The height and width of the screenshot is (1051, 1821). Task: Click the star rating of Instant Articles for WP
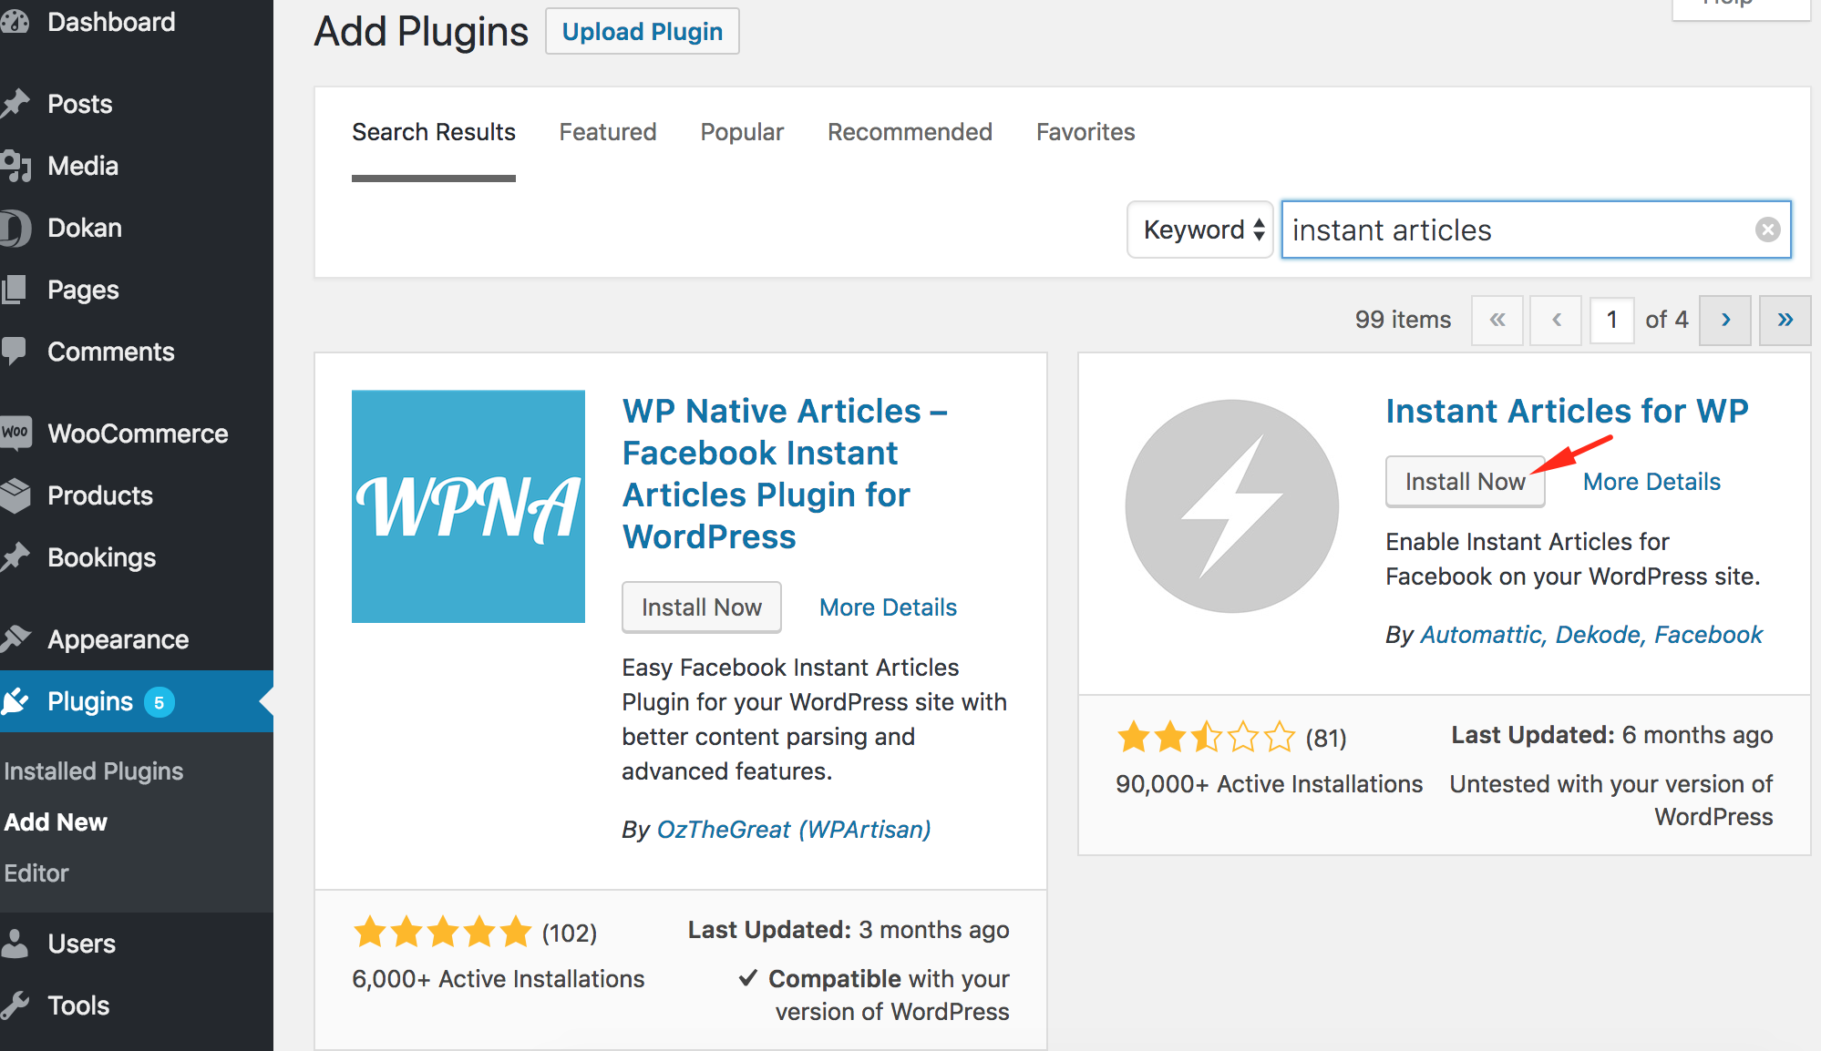(x=1206, y=736)
